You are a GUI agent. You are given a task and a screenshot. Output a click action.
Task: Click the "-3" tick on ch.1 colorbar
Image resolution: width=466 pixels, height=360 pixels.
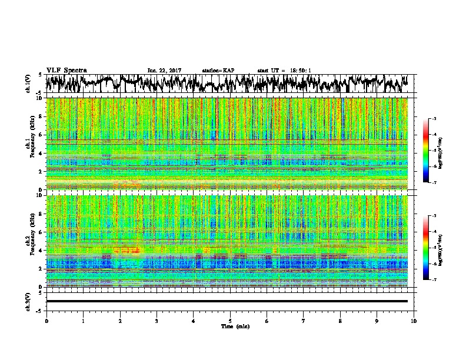pyautogui.click(x=434, y=119)
